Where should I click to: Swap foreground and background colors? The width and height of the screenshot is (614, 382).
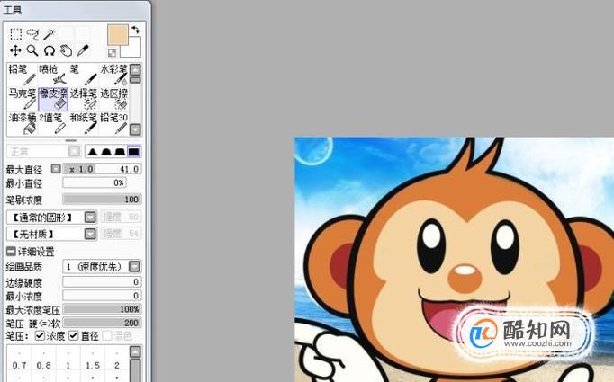135,30
